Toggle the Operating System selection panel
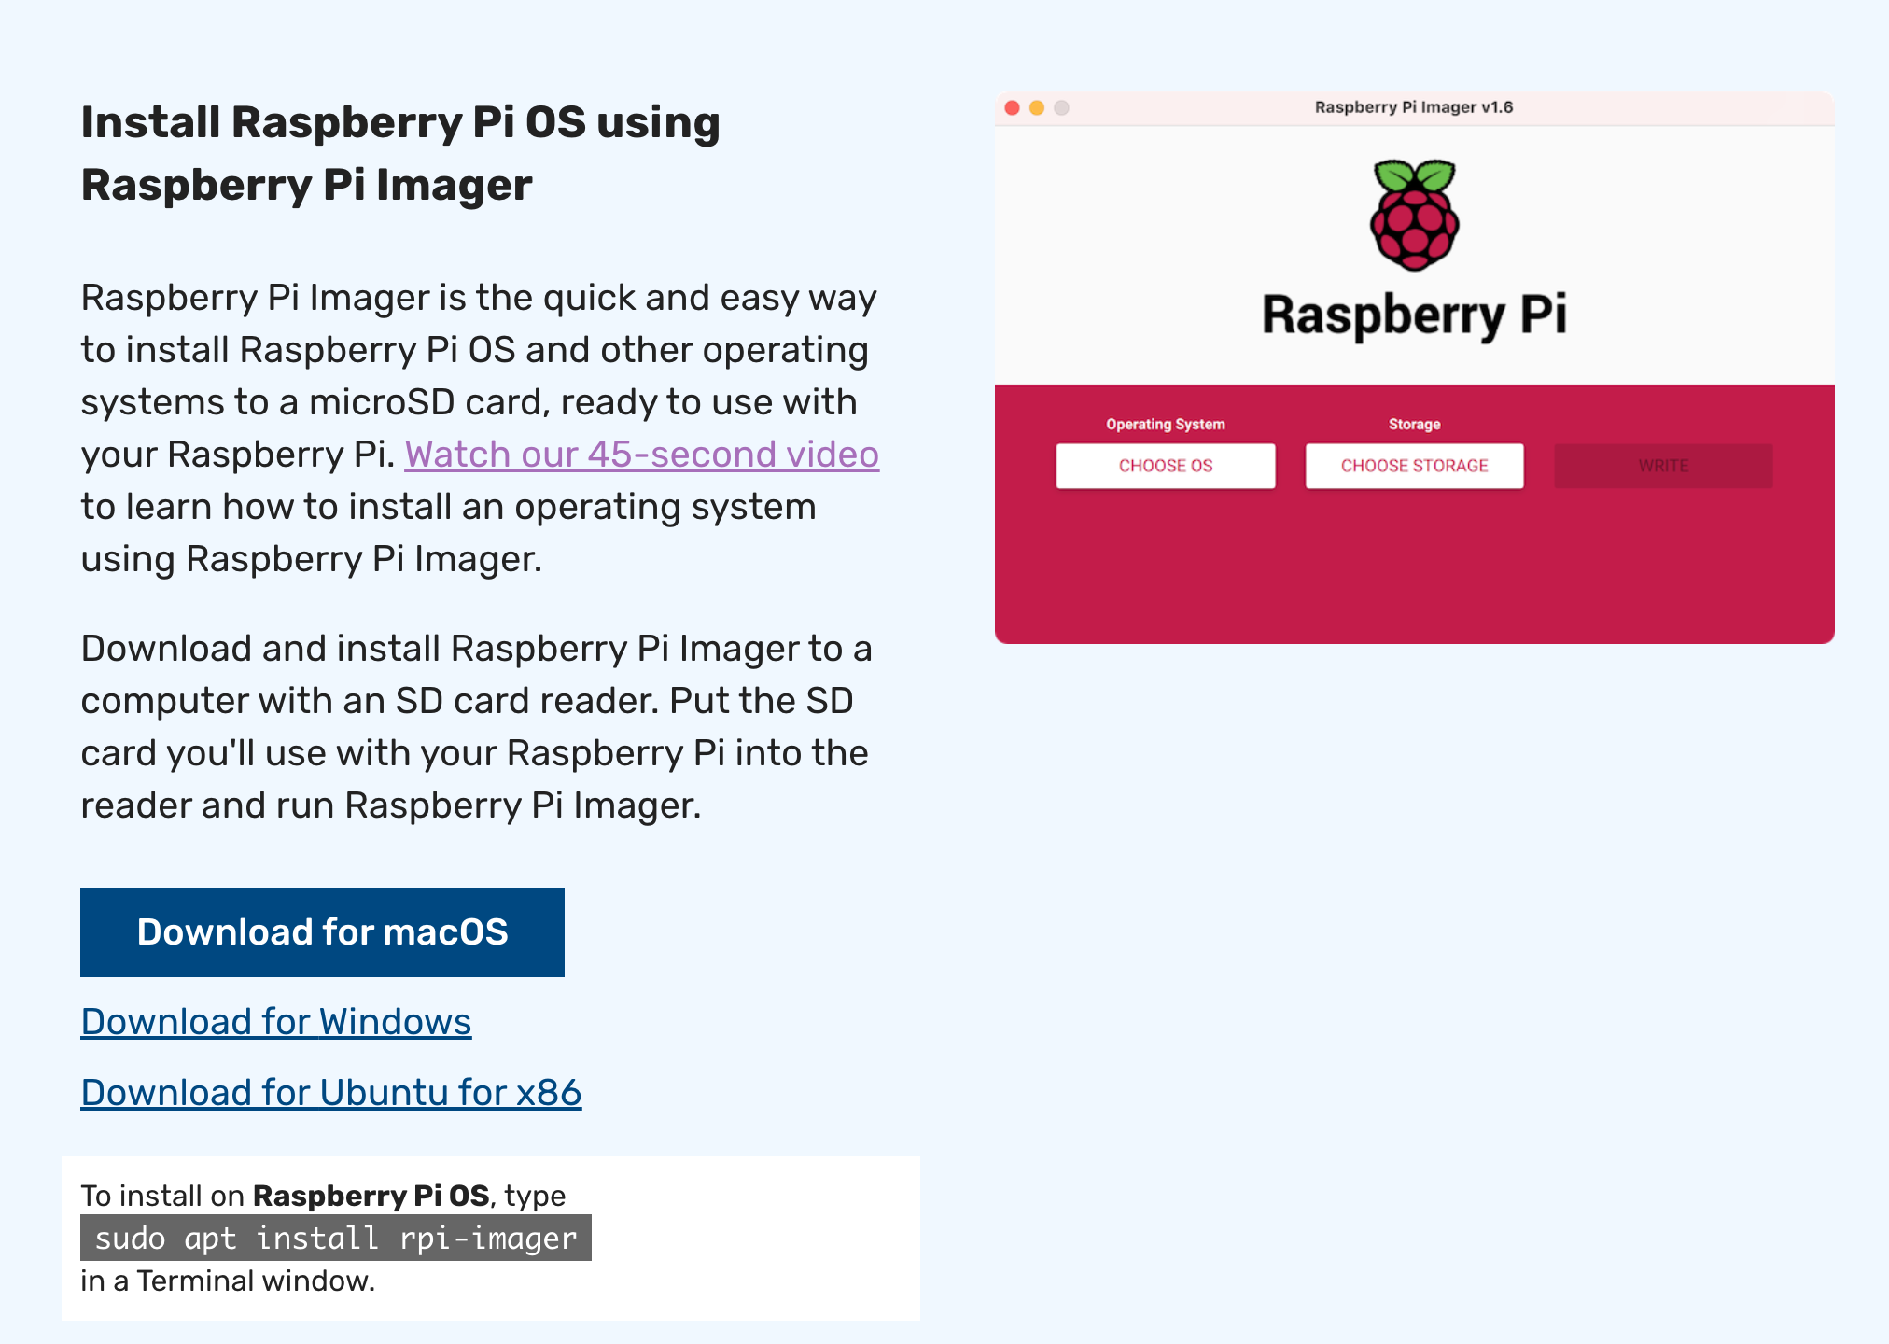Screen dimensions: 1889x1344 pos(1163,464)
